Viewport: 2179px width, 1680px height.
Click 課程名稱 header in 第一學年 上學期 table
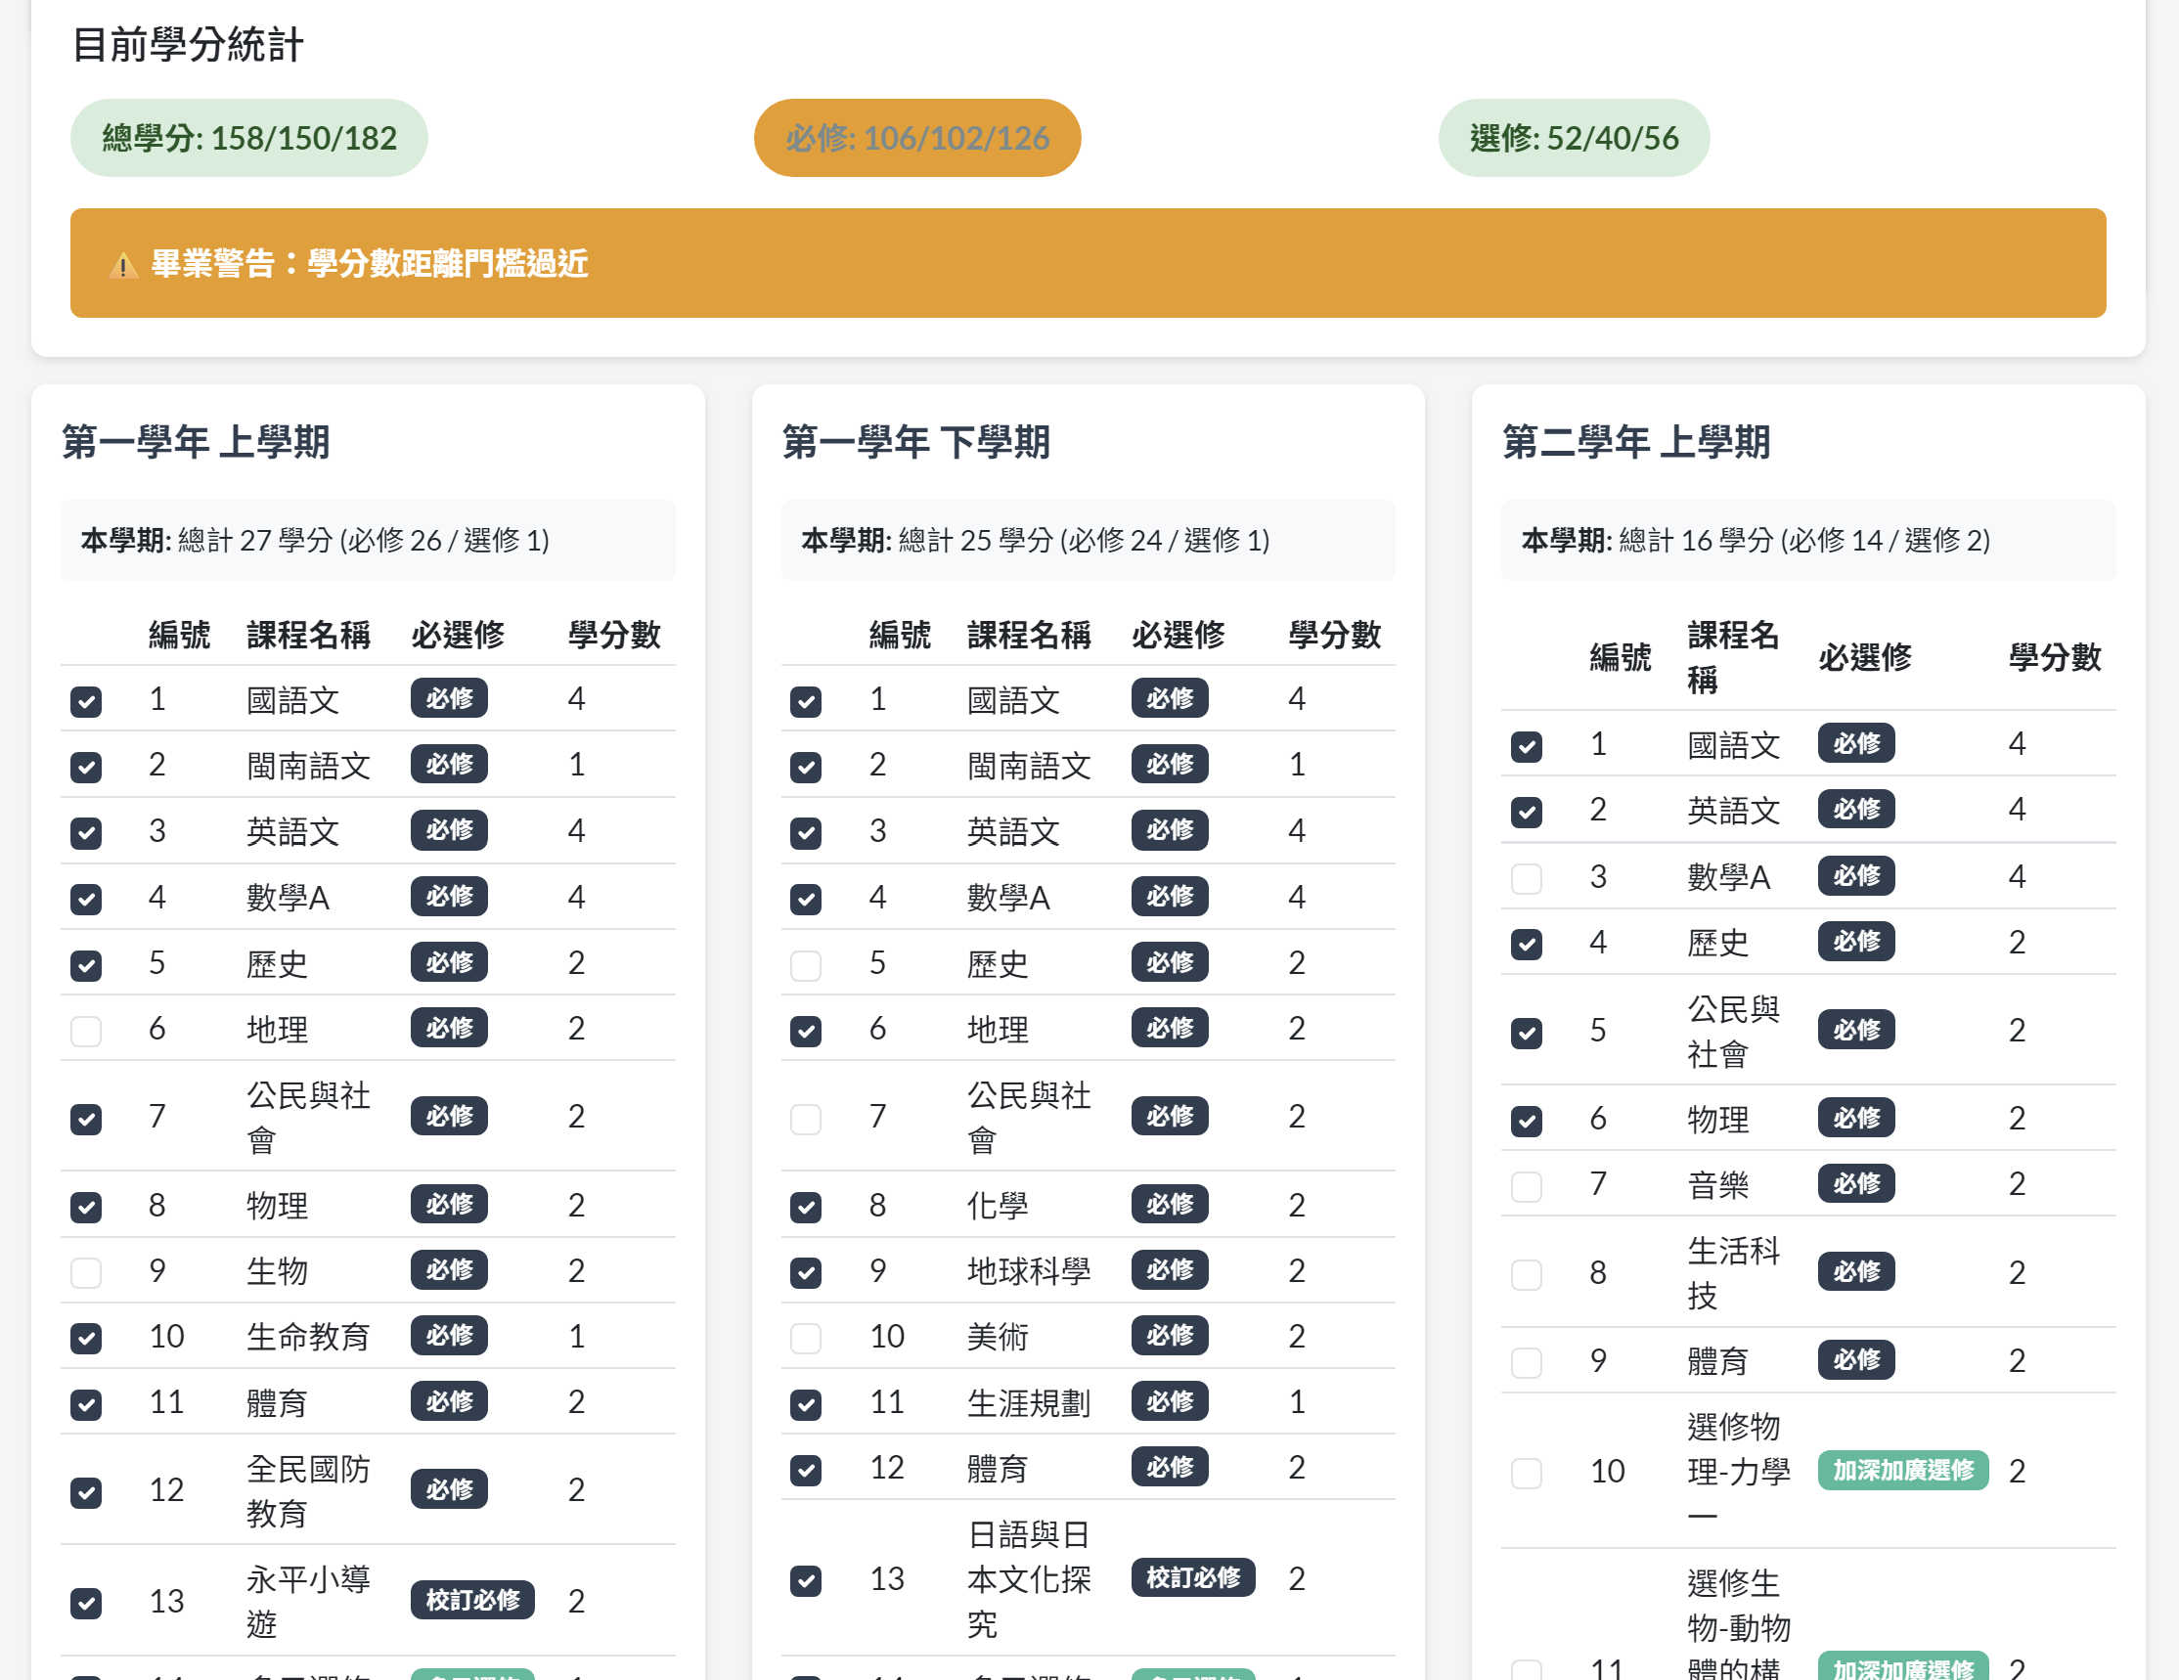(x=308, y=635)
